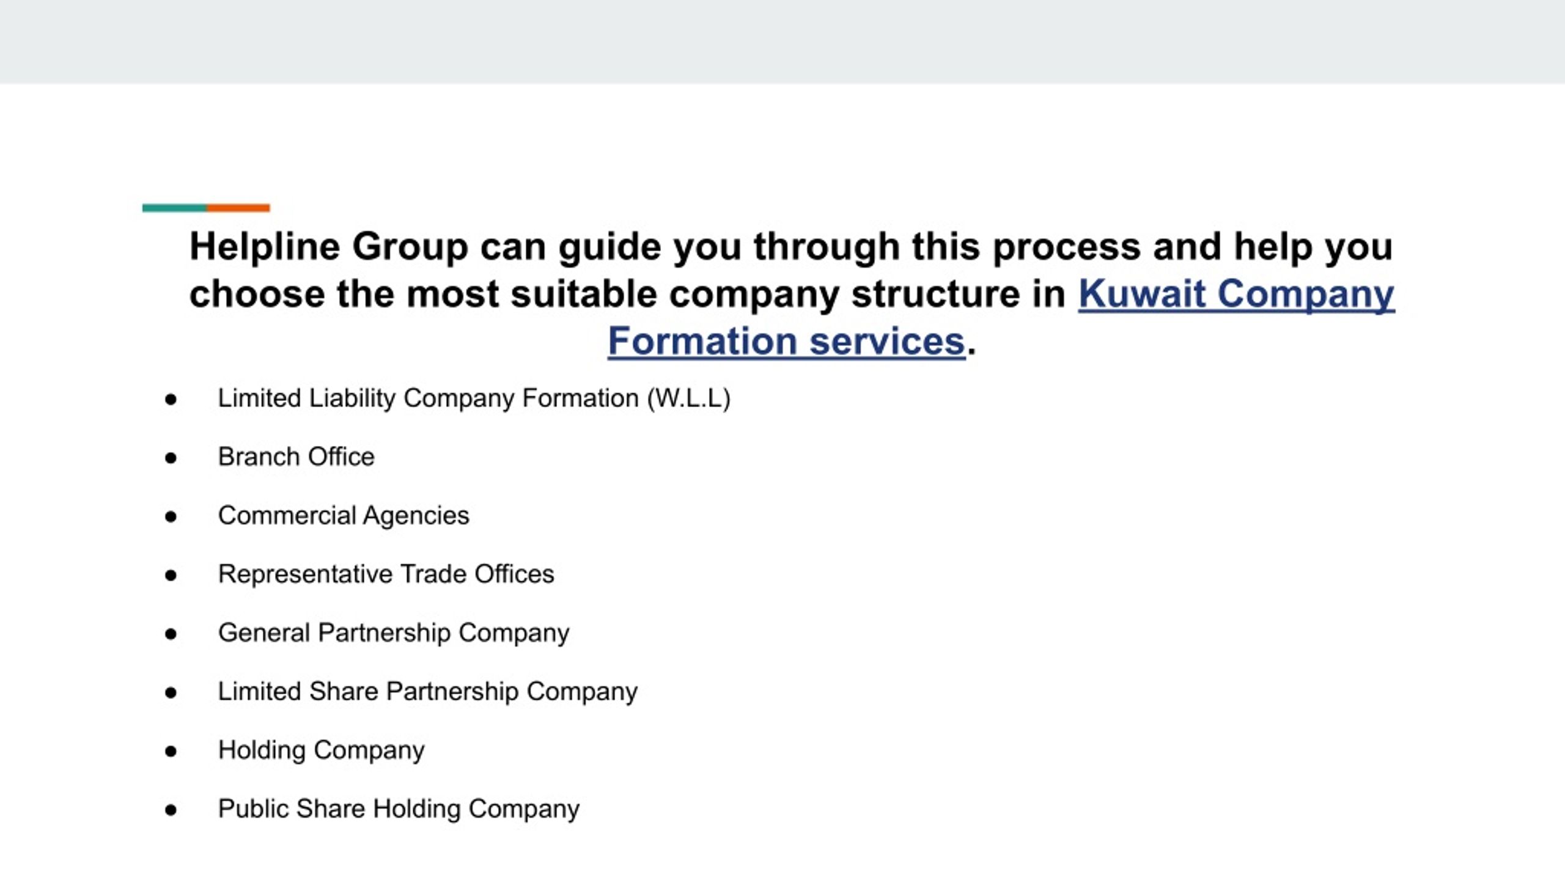Open the Kuwait Company hyperlink text
Viewport: 1565px width, 880px height.
(x=1236, y=294)
